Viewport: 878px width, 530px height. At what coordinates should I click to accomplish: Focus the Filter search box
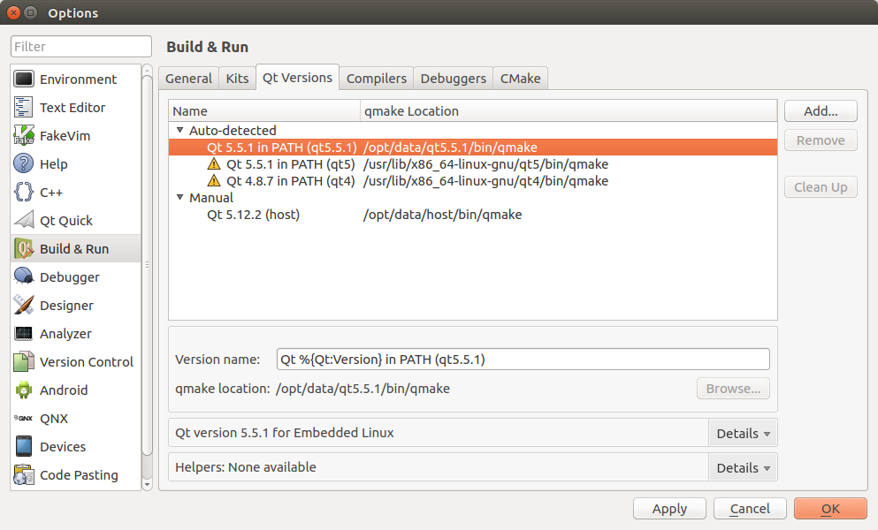pyautogui.click(x=81, y=47)
